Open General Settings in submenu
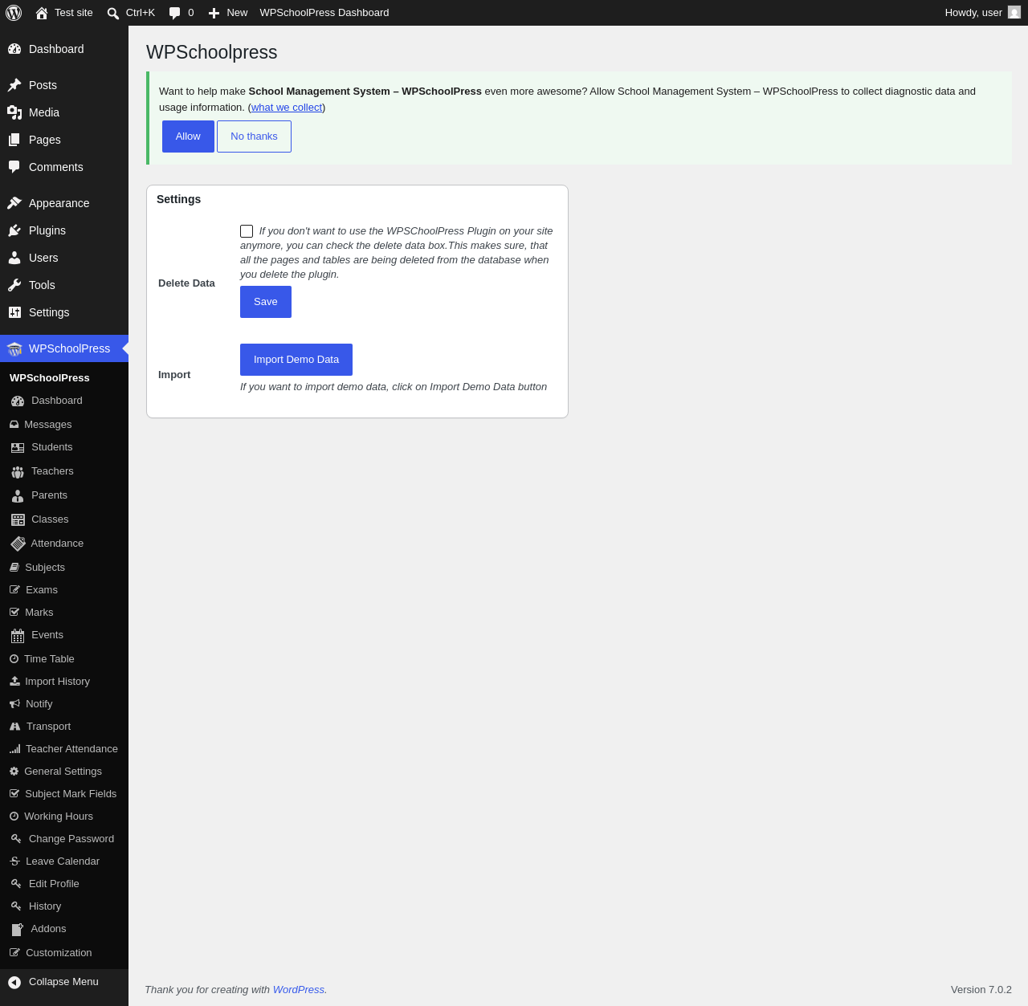This screenshot has height=1006, width=1028. (x=64, y=771)
